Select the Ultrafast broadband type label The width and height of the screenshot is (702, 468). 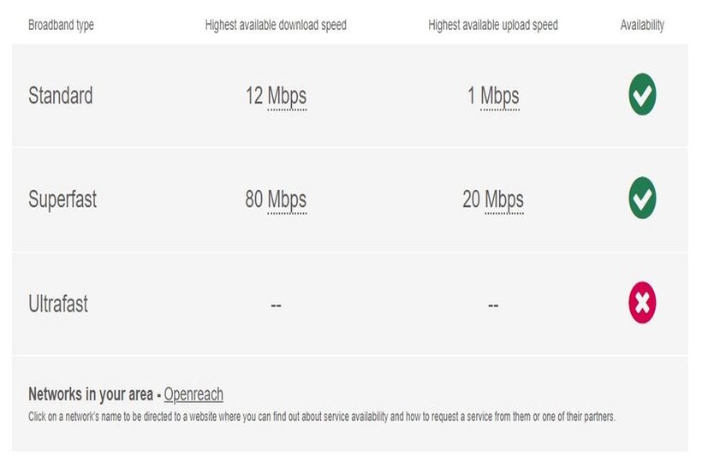pyautogui.click(x=58, y=304)
